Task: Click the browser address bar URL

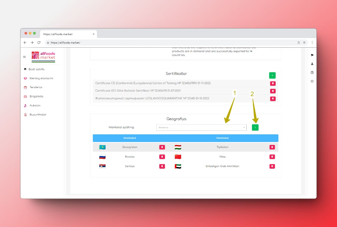Action: (x=66, y=42)
